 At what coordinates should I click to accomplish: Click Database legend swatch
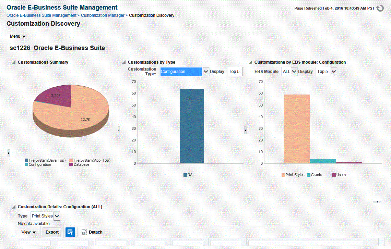[71, 165]
